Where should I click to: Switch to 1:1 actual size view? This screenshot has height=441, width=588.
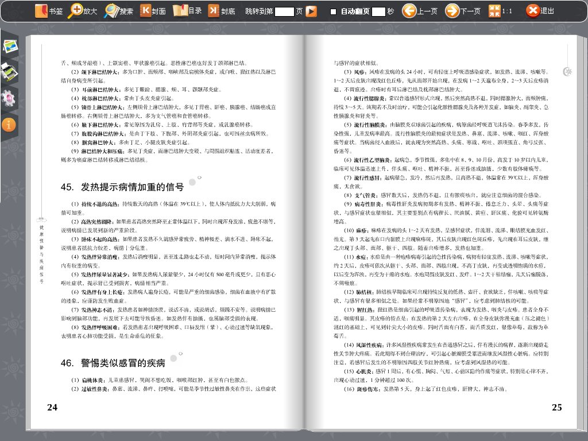(500, 11)
